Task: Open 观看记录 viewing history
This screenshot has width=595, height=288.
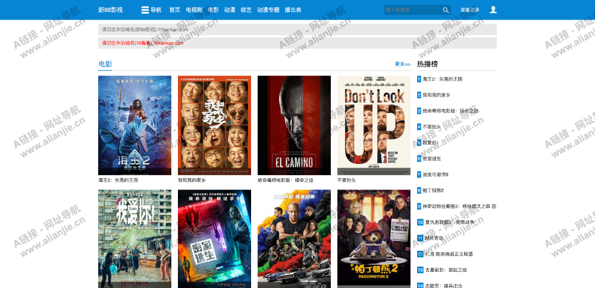Action: 470,10
